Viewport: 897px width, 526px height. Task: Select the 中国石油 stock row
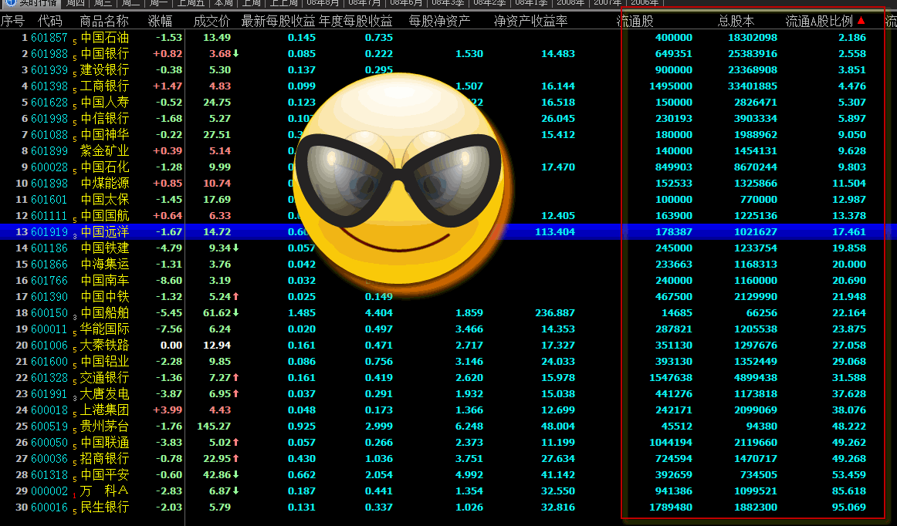click(x=448, y=38)
